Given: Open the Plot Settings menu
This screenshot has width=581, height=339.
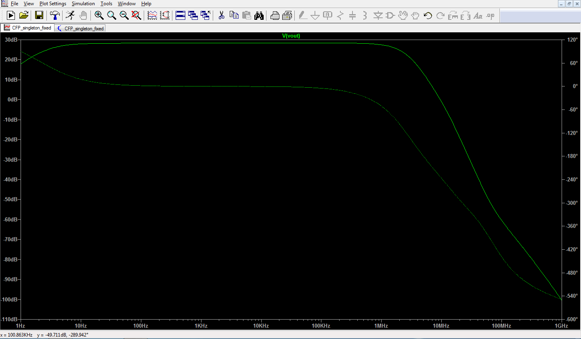Looking at the screenshot, I should pos(53,4).
